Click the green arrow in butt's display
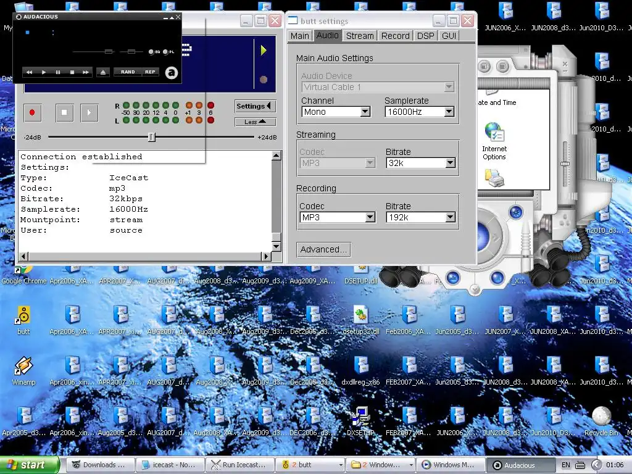The width and height of the screenshot is (632, 474). point(264,51)
